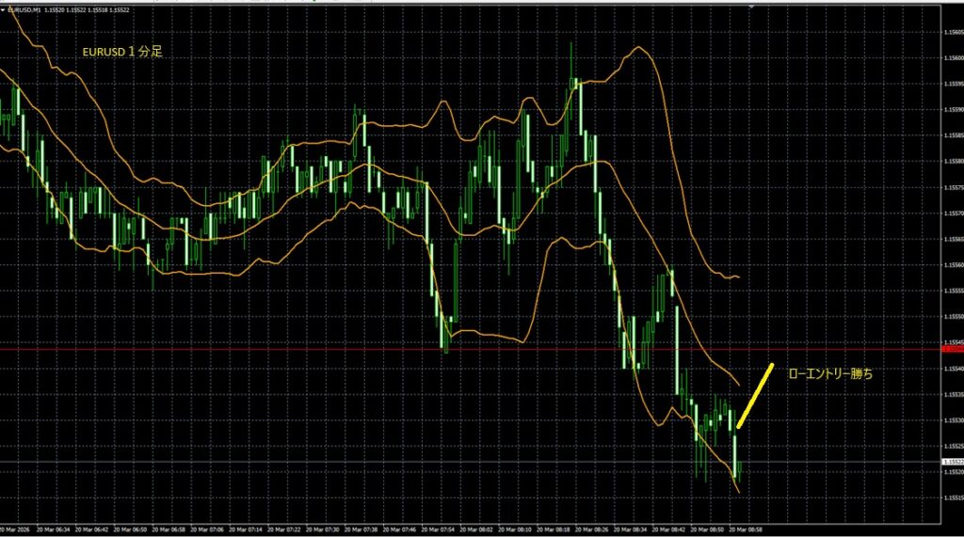Click the white current price label on axis
Image resolution: width=964 pixels, height=537 pixels.
click(952, 463)
